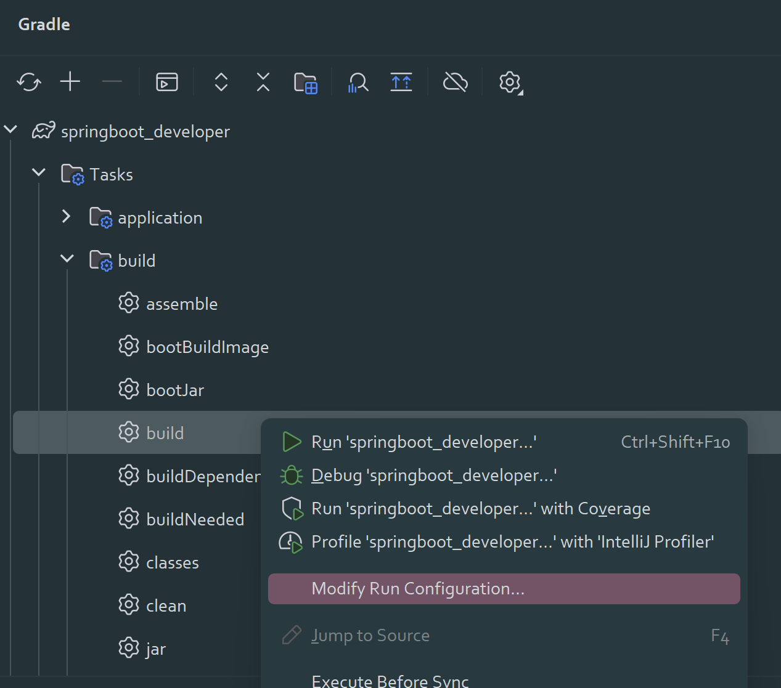
Task: Click the Expand All arrows icon
Action: click(221, 82)
